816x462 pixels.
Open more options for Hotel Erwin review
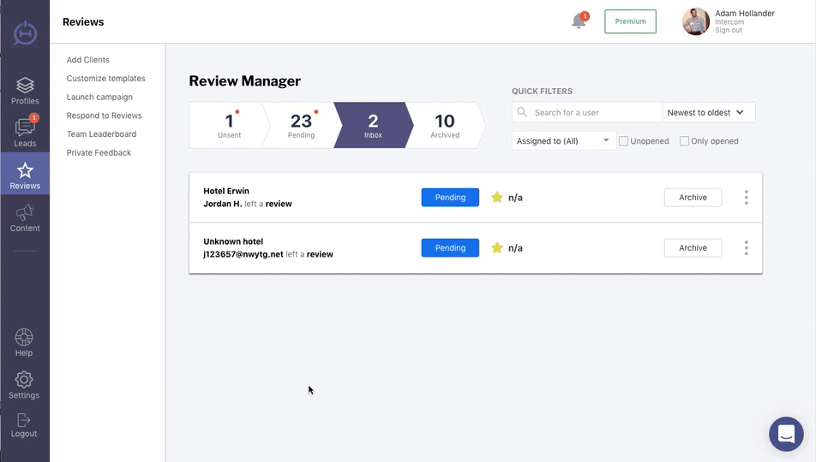point(747,197)
